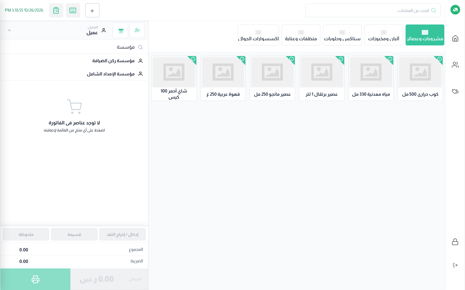465x290 pixels.
Task: Open the on-screen keyboard icon
Action: 73,10
